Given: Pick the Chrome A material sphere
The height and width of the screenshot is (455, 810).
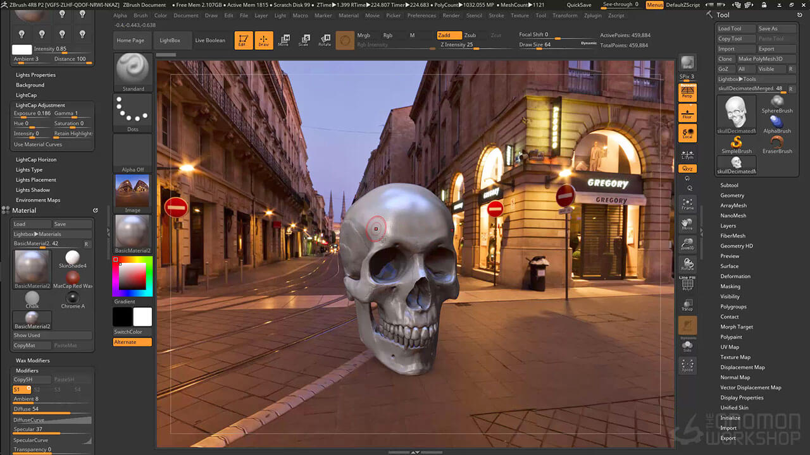Looking at the screenshot, I should tap(73, 298).
